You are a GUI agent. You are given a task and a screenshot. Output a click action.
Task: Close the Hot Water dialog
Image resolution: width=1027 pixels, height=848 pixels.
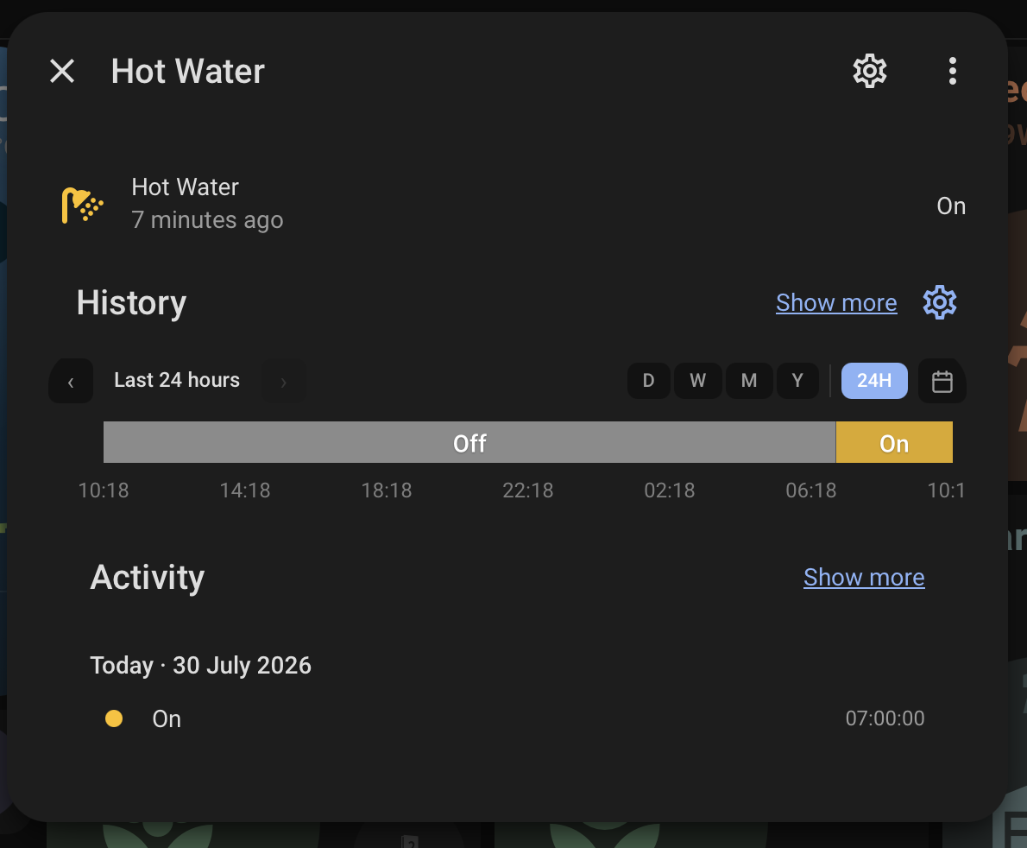coord(62,71)
